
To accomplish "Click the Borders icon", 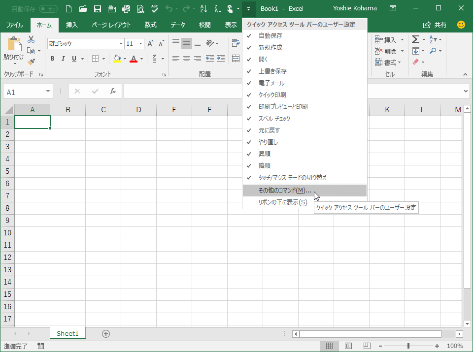I will (95, 59).
